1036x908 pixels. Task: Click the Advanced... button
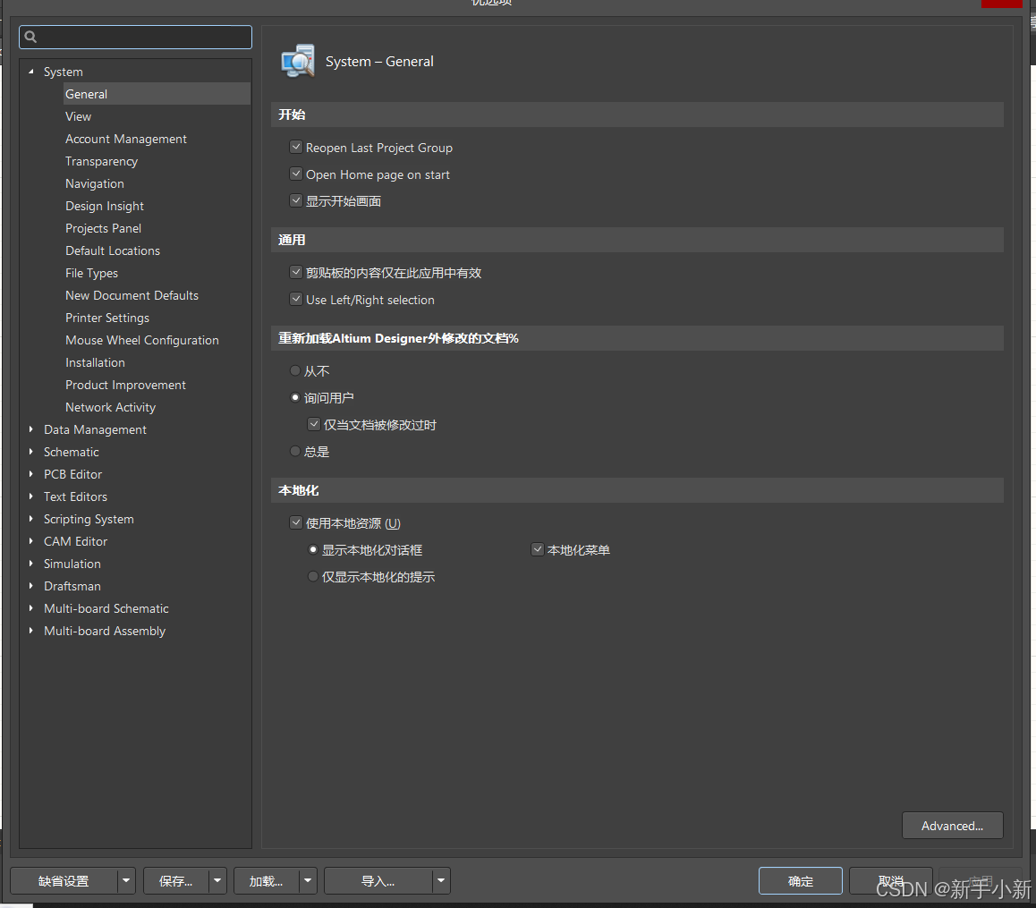[x=952, y=826]
